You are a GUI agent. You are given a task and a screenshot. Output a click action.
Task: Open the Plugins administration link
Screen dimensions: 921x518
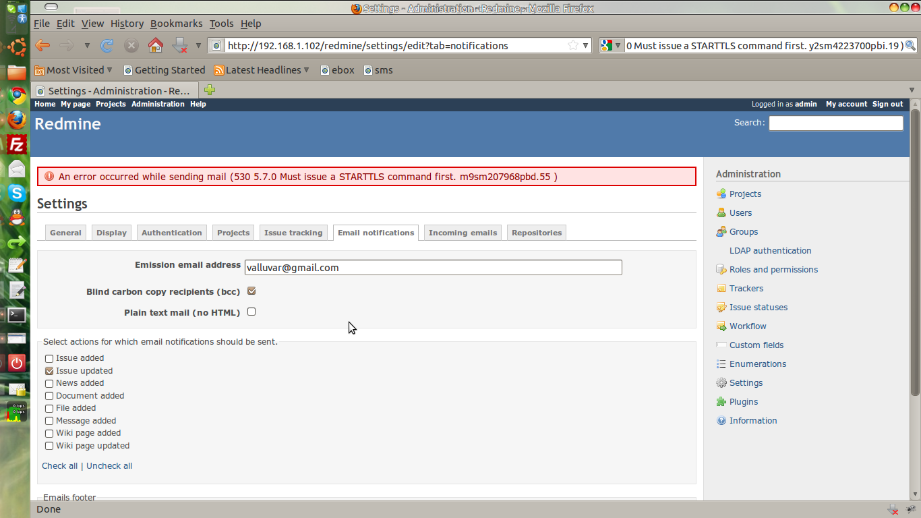pos(744,402)
